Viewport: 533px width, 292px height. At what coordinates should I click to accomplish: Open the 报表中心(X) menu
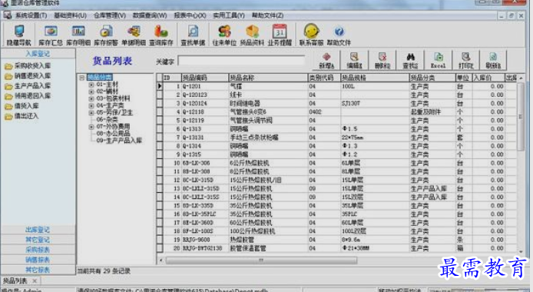pyautogui.click(x=190, y=15)
